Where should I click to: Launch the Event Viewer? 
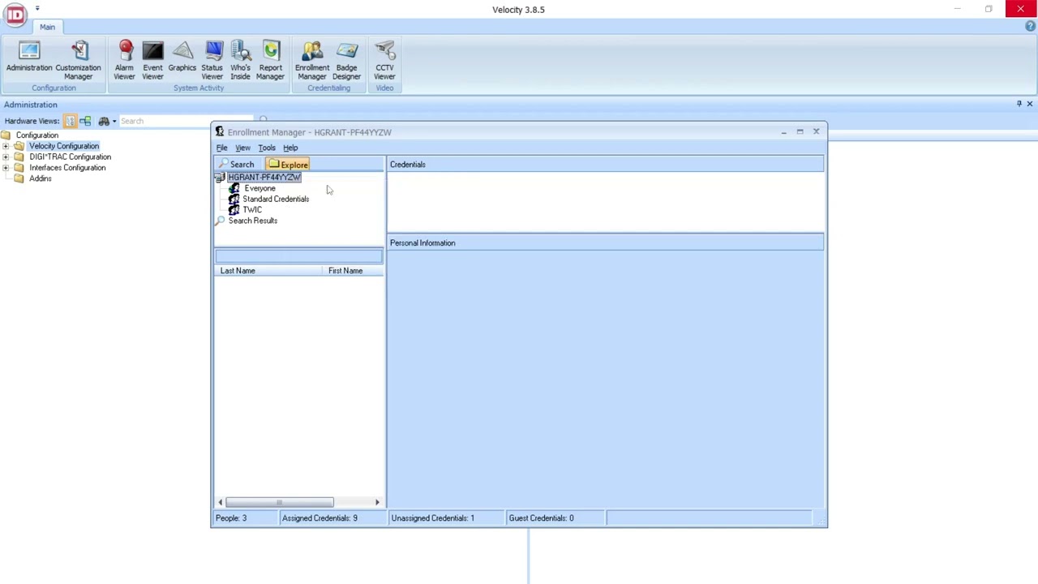click(x=152, y=60)
